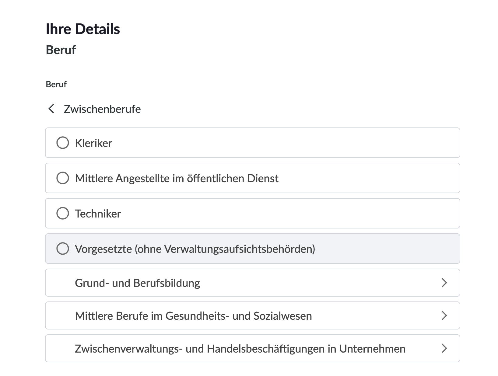Screen dimensions: 498x376
Task: Open the Grund- und Berufsbildung subcategory
Action: (137, 283)
